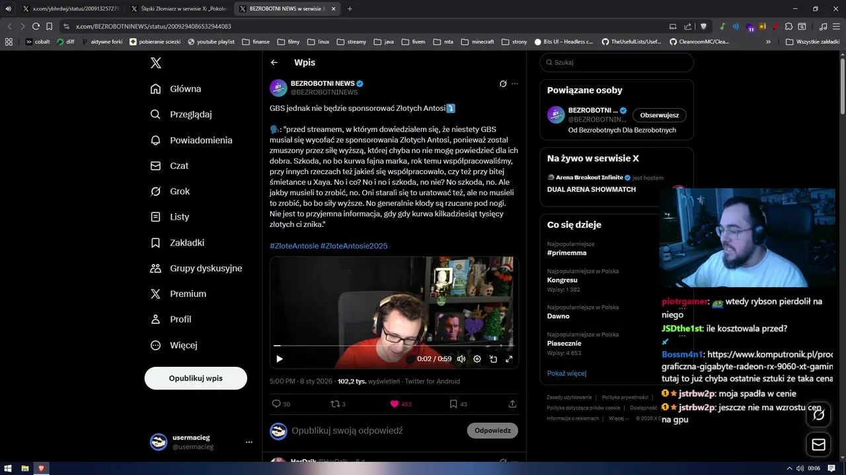846x475 pixels.
Task: Open Listy in the sidebar
Action: 171,216
